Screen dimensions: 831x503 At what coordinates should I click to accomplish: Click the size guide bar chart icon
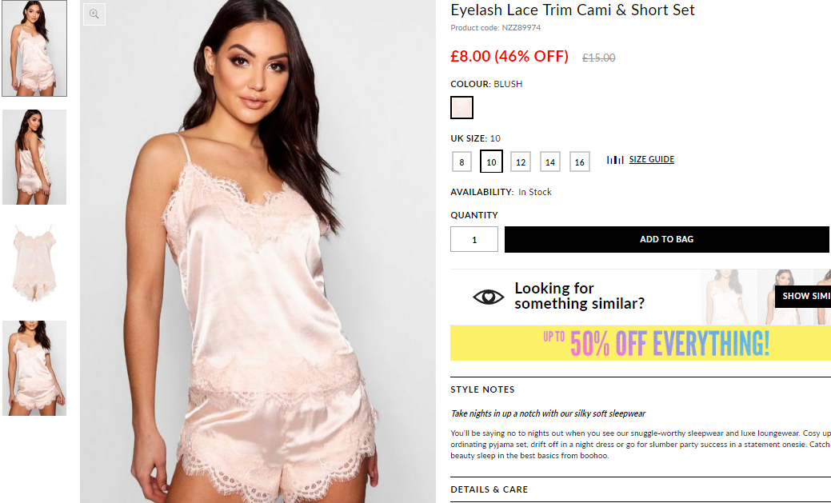click(x=615, y=160)
